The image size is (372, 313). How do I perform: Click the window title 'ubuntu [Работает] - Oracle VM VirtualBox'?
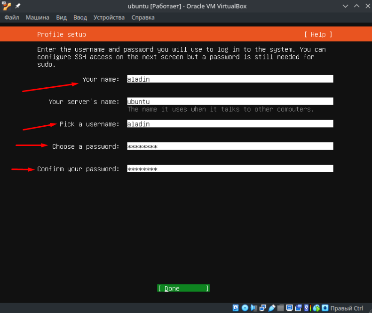pyautogui.click(x=187, y=6)
